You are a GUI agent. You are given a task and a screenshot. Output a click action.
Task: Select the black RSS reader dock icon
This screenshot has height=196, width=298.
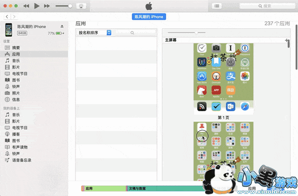[x=202, y=107]
